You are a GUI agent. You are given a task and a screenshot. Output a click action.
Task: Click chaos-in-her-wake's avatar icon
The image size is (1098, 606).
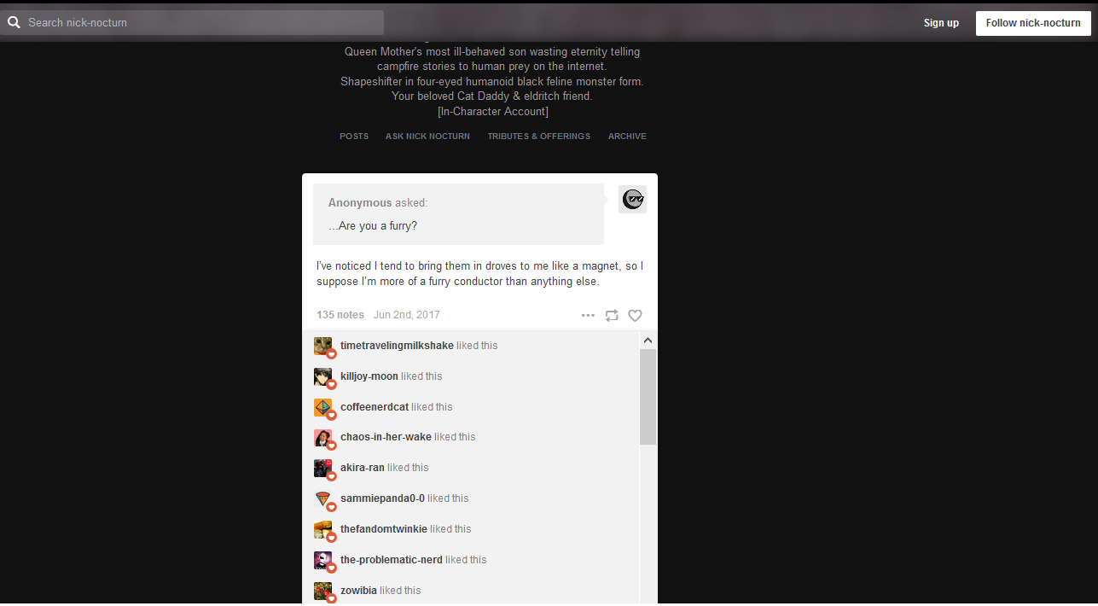pos(322,438)
